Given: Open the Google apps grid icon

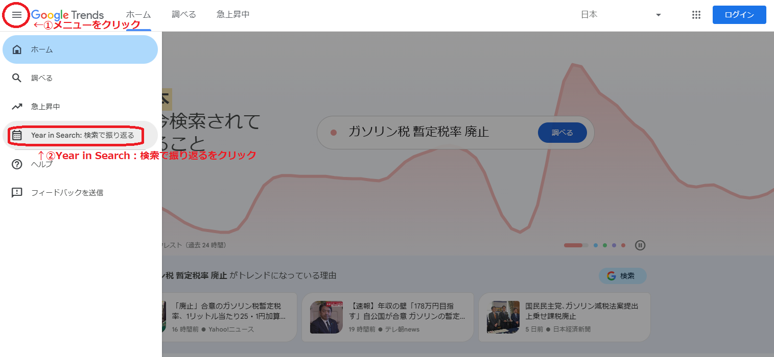Looking at the screenshot, I should [x=696, y=15].
